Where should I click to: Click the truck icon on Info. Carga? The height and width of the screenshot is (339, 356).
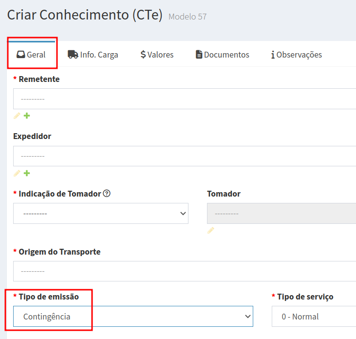click(x=73, y=55)
